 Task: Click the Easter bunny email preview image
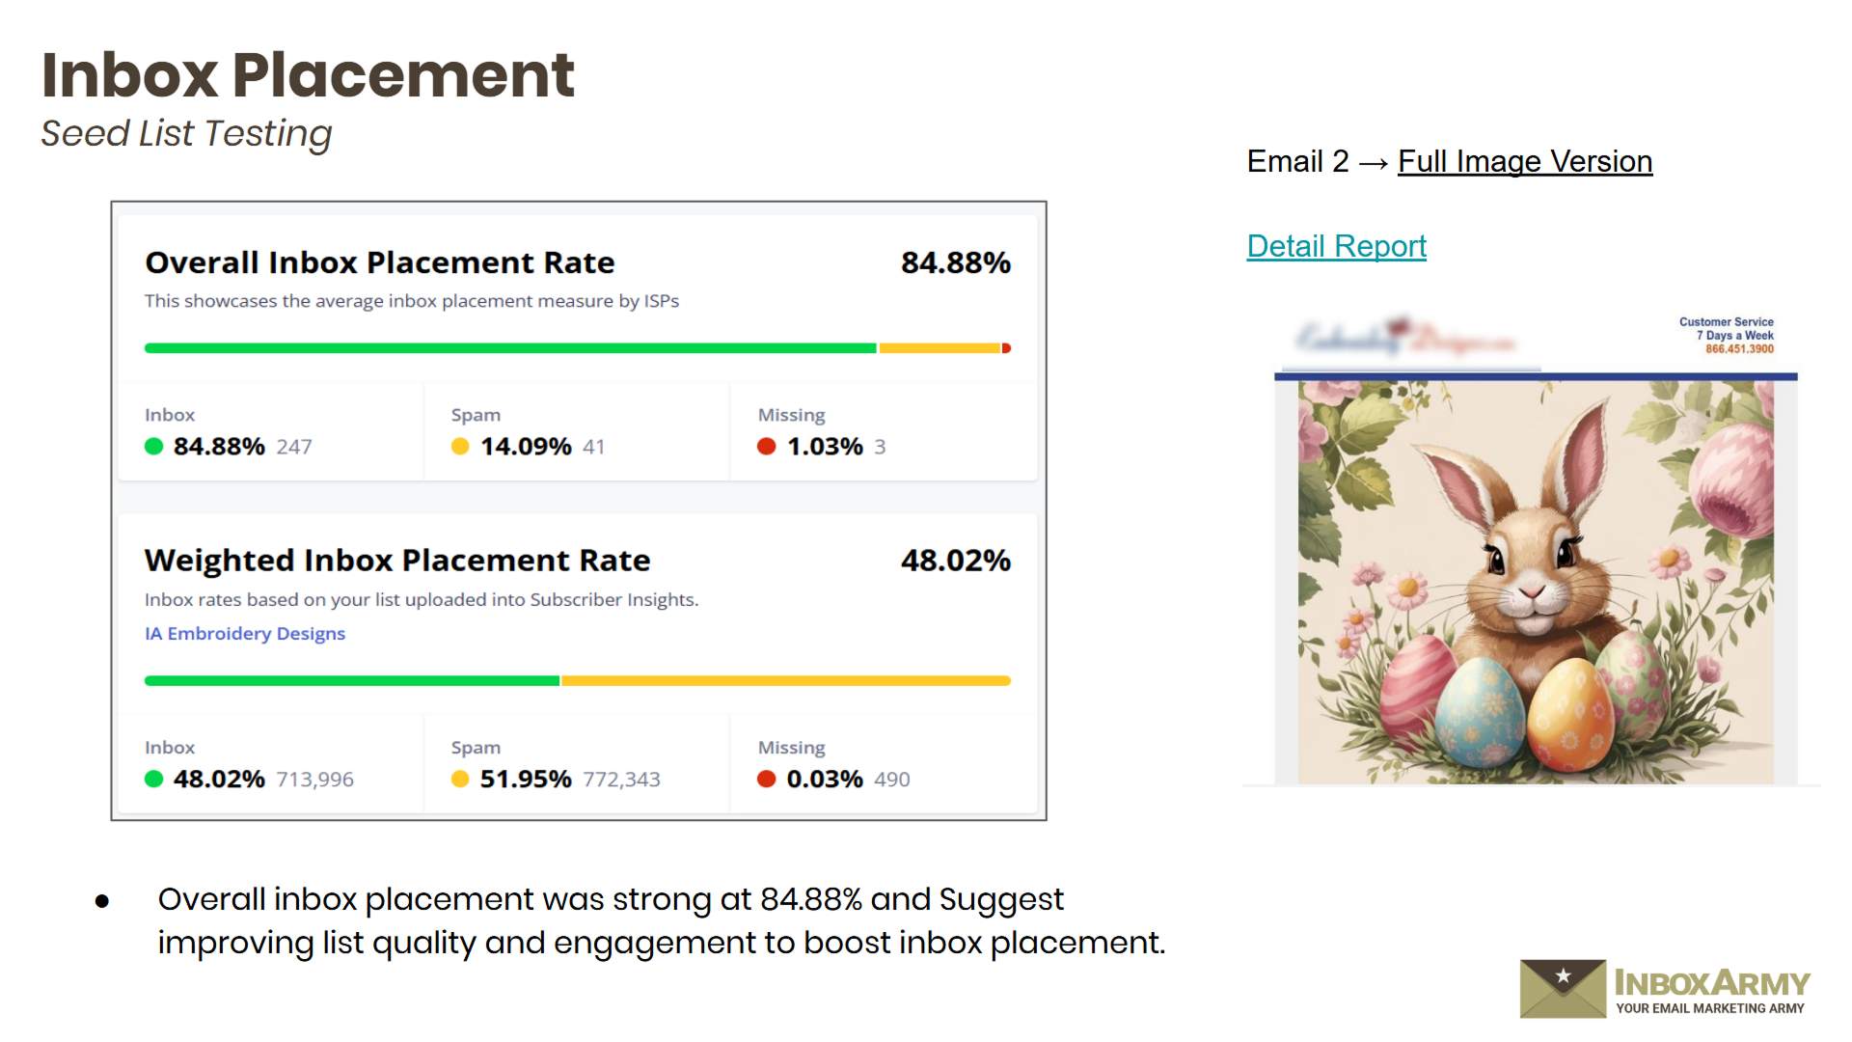pos(1535,581)
